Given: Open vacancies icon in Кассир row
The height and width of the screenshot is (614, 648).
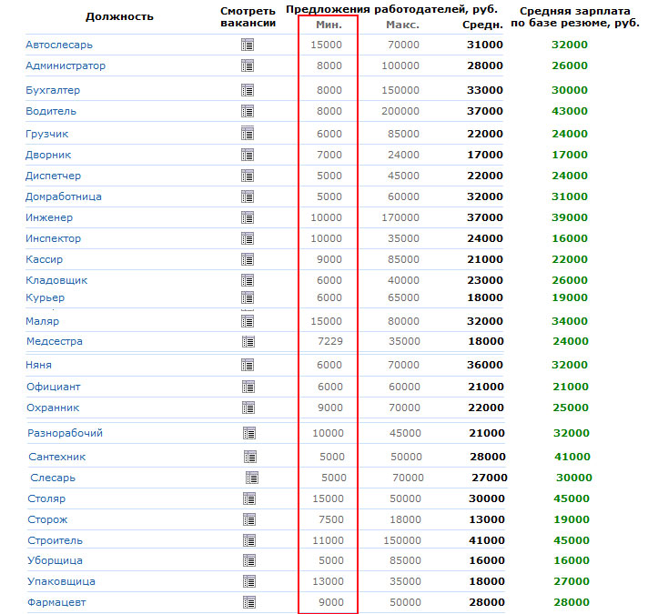Looking at the screenshot, I should coord(247,260).
